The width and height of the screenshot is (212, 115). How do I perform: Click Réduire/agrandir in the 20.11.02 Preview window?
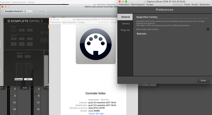pyautogui.click(x=69, y=22)
